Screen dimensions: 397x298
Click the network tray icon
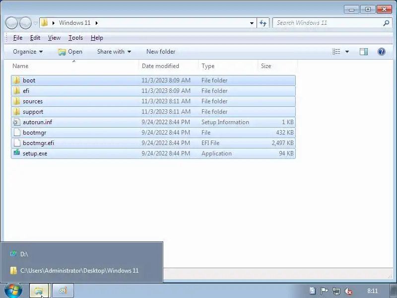coord(336,291)
